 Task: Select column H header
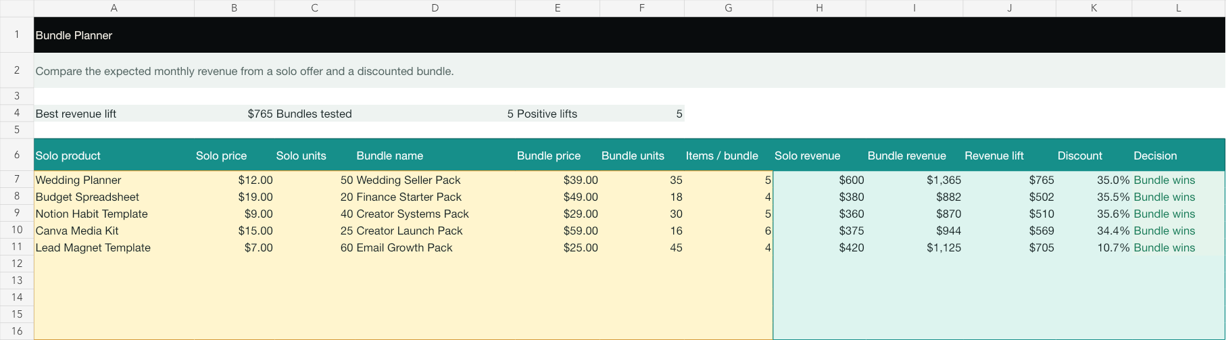click(x=819, y=8)
